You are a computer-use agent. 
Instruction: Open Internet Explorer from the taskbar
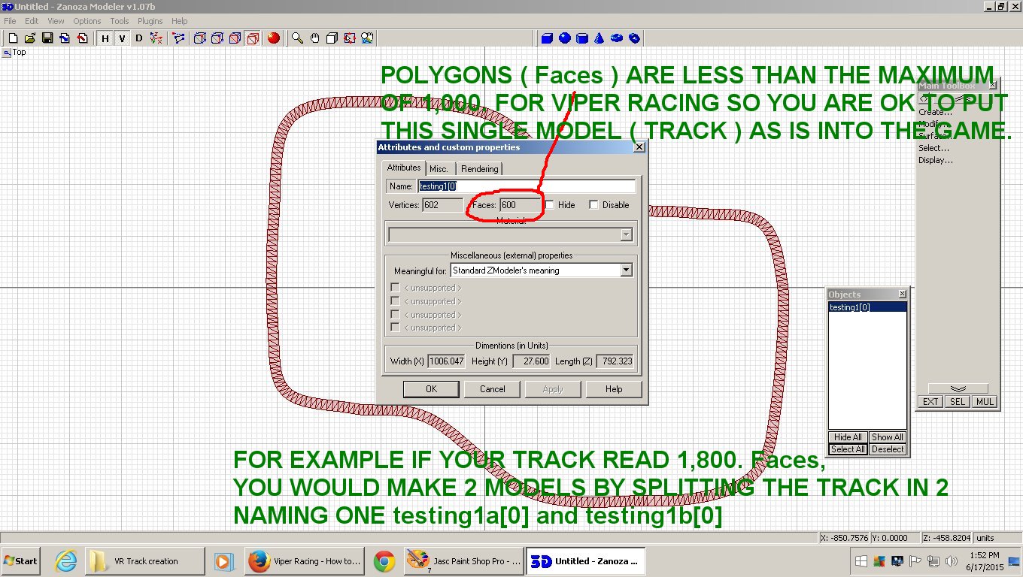67,561
